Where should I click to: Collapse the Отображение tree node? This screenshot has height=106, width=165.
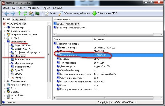coord(5,42)
